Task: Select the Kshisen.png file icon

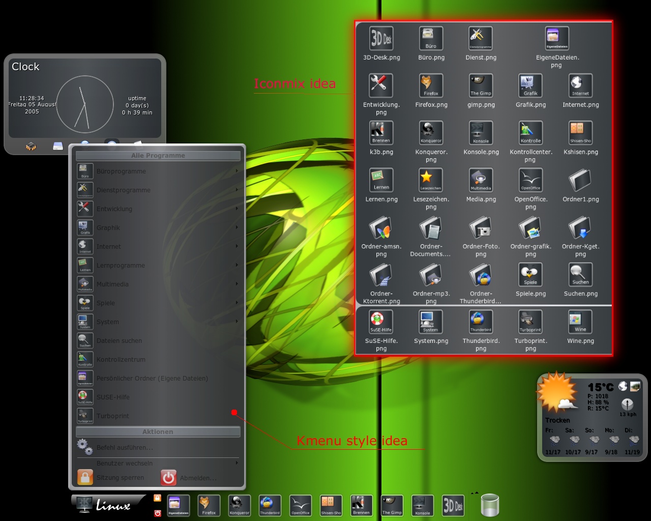Action: point(580,133)
